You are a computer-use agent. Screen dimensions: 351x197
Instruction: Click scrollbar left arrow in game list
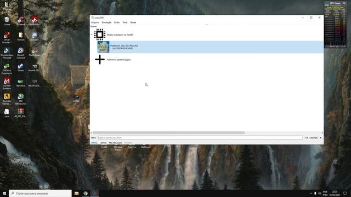[92, 132]
